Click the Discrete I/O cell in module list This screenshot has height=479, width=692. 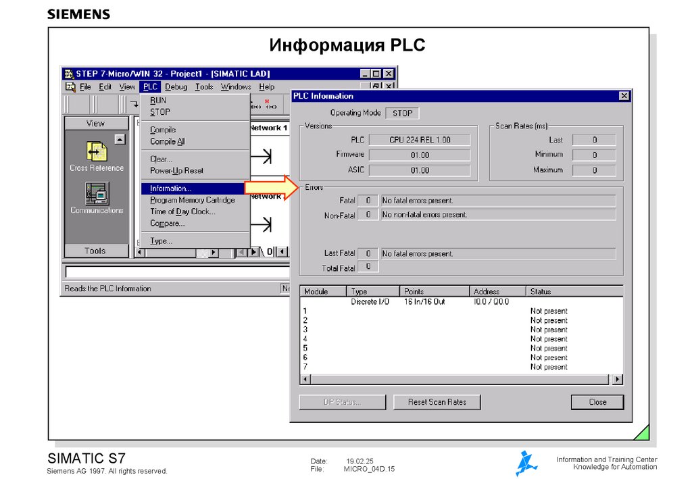[x=370, y=302]
